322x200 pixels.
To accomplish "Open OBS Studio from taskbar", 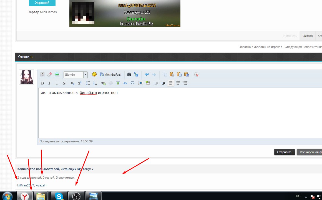I will coord(76,196).
